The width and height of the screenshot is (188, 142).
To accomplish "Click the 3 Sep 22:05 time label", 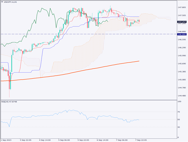I will click(26, 140).
